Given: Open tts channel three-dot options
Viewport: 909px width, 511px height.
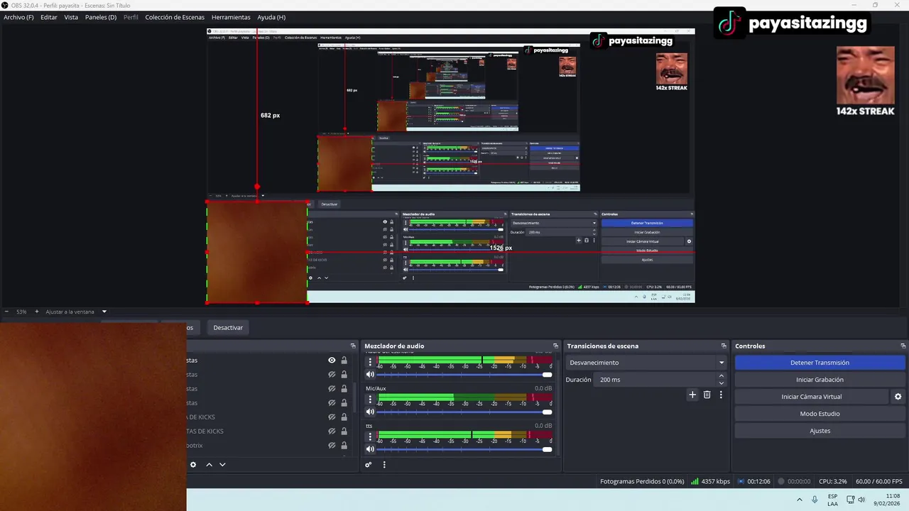Looking at the screenshot, I should (x=369, y=436).
